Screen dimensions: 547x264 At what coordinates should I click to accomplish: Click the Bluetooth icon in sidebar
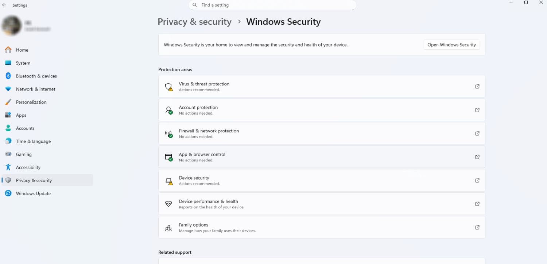[x=8, y=76]
